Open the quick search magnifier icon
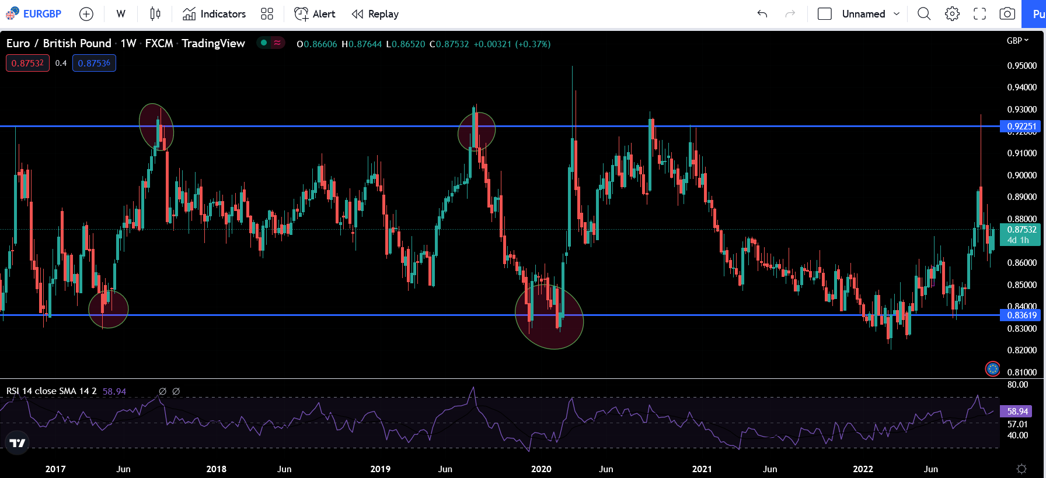The height and width of the screenshot is (478, 1046). [923, 14]
